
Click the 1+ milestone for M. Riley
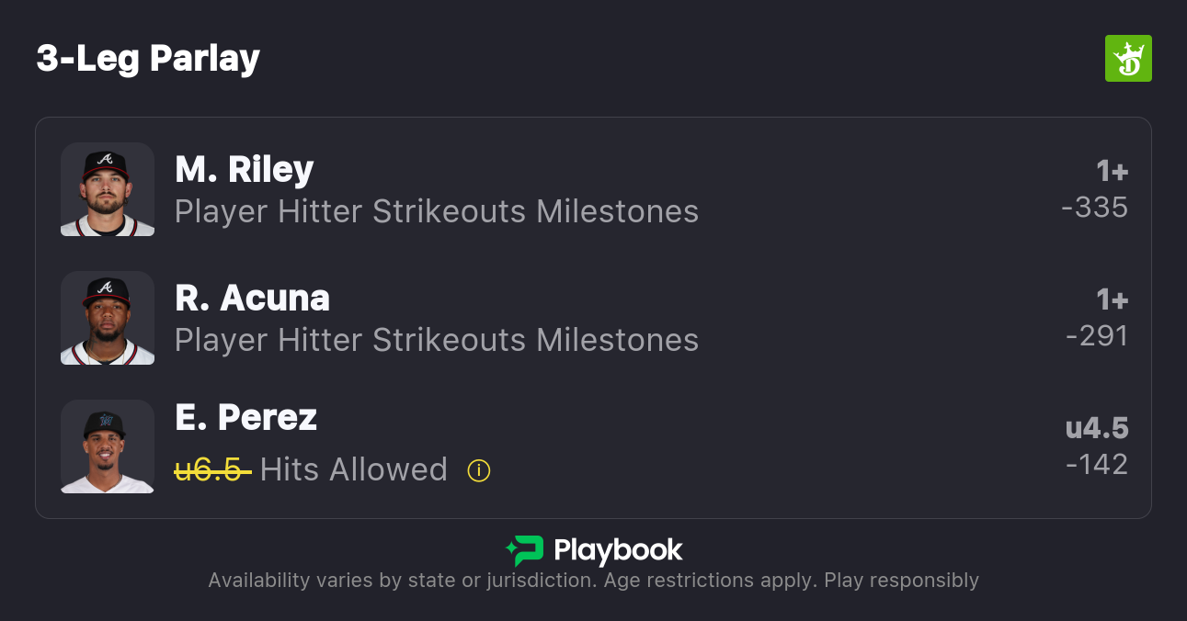pyautogui.click(x=1112, y=172)
